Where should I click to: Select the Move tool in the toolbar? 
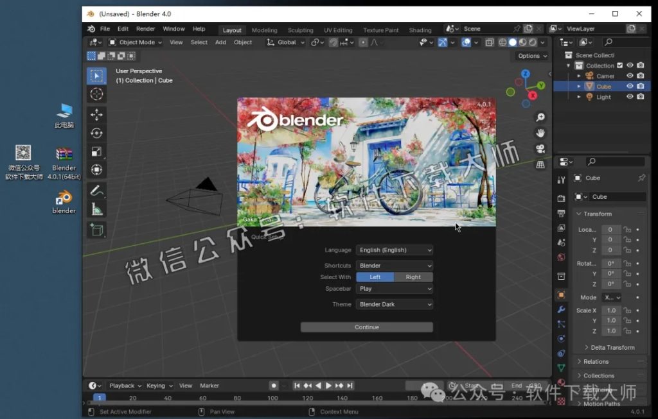point(96,114)
